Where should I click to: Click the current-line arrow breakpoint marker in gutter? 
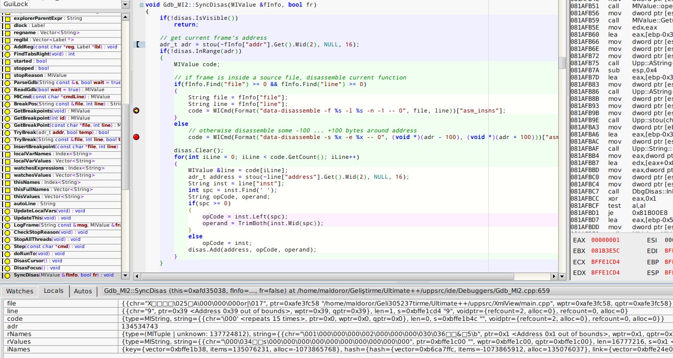pyautogui.click(x=136, y=111)
